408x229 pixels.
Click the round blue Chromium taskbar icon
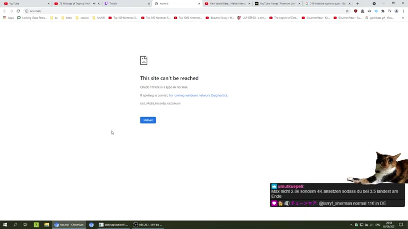click(91, 225)
